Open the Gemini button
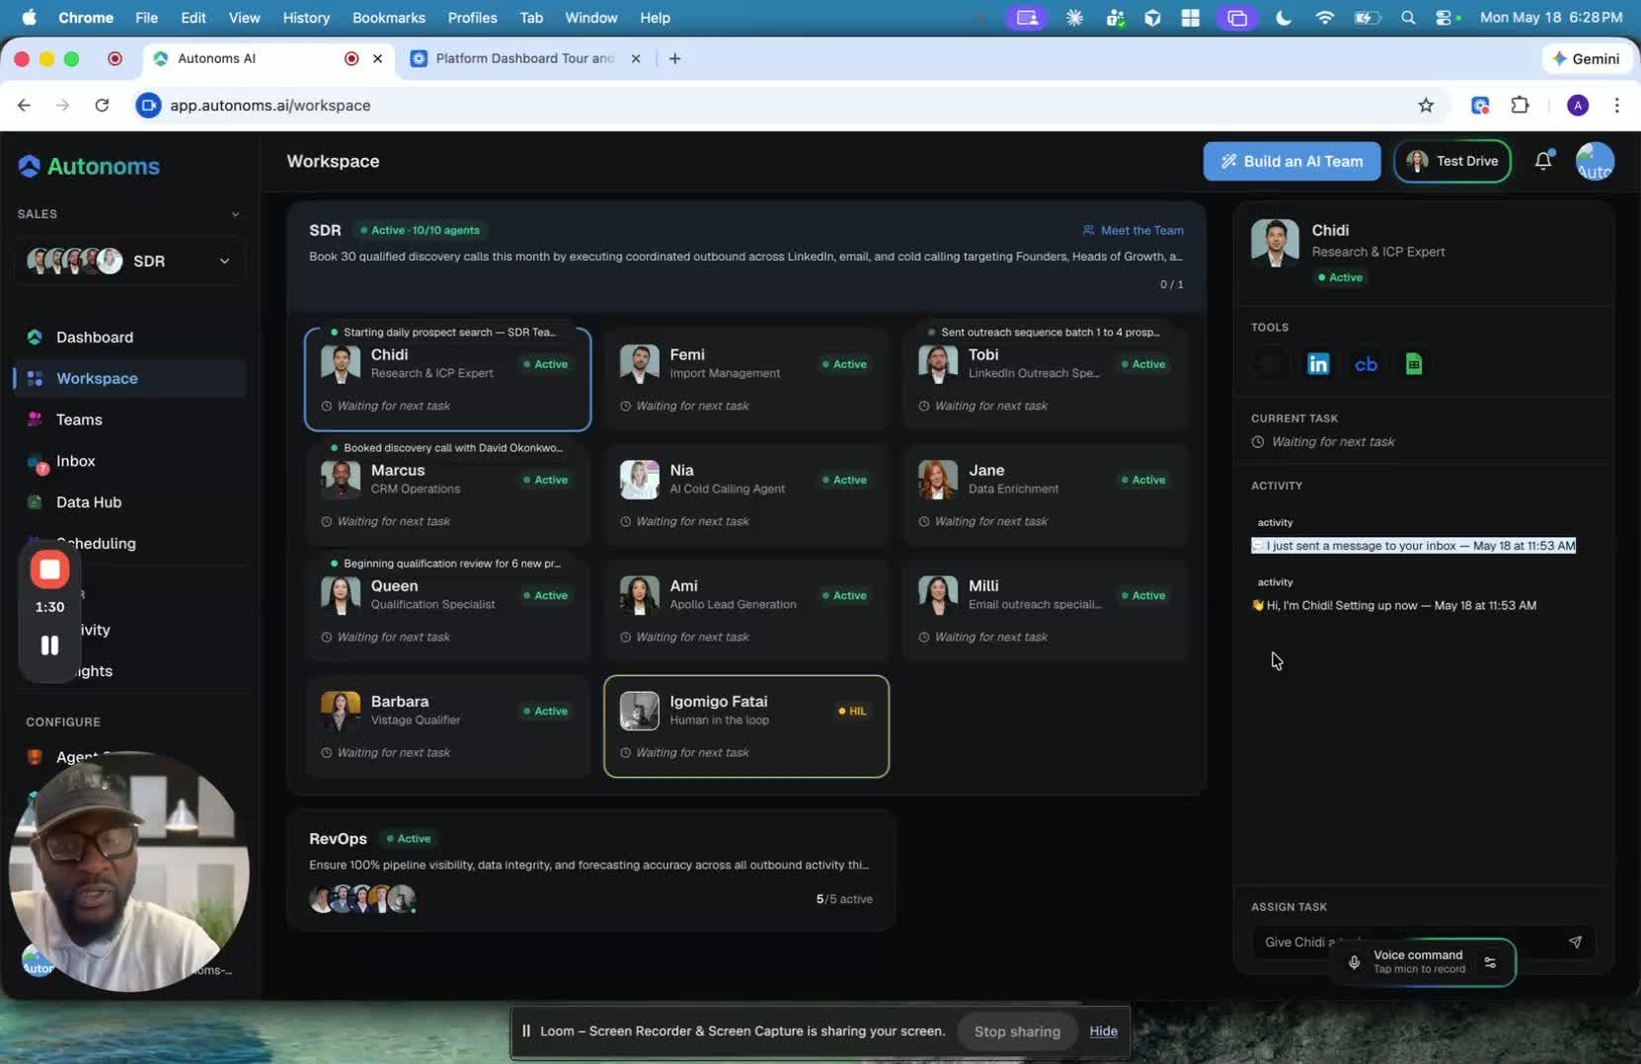 (x=1587, y=58)
